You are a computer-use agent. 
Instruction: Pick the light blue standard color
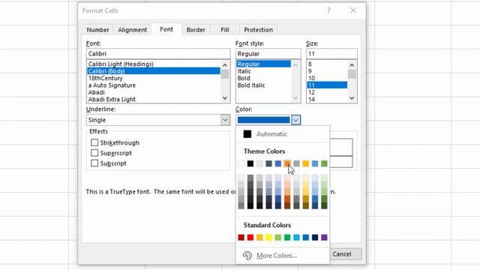297,237
